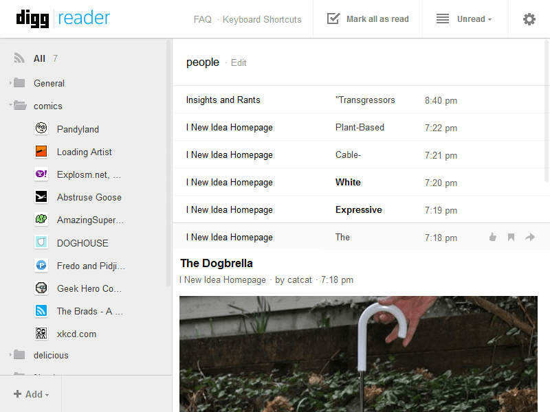Select xkcd.com feed label
Viewport: 550px width, 412px height.
tap(76, 334)
